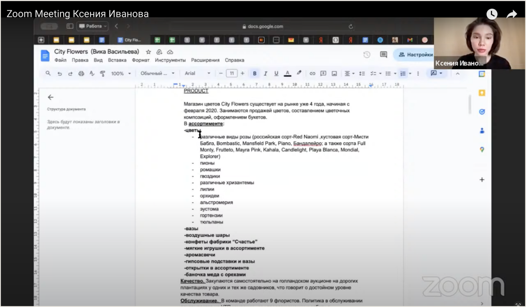Open the Правка menu

(80, 60)
